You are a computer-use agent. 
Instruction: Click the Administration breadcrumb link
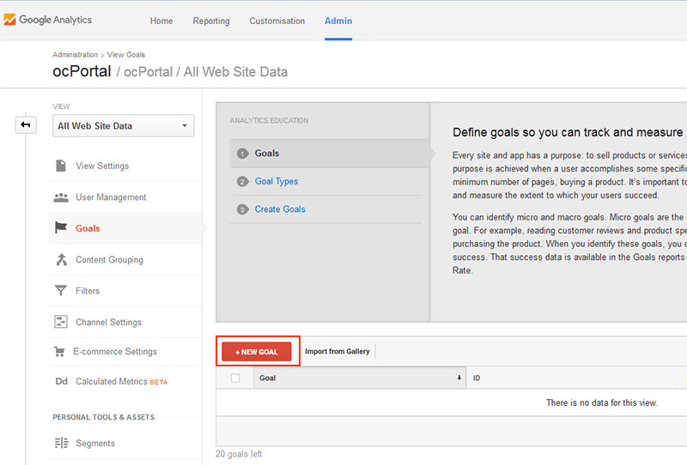75,55
